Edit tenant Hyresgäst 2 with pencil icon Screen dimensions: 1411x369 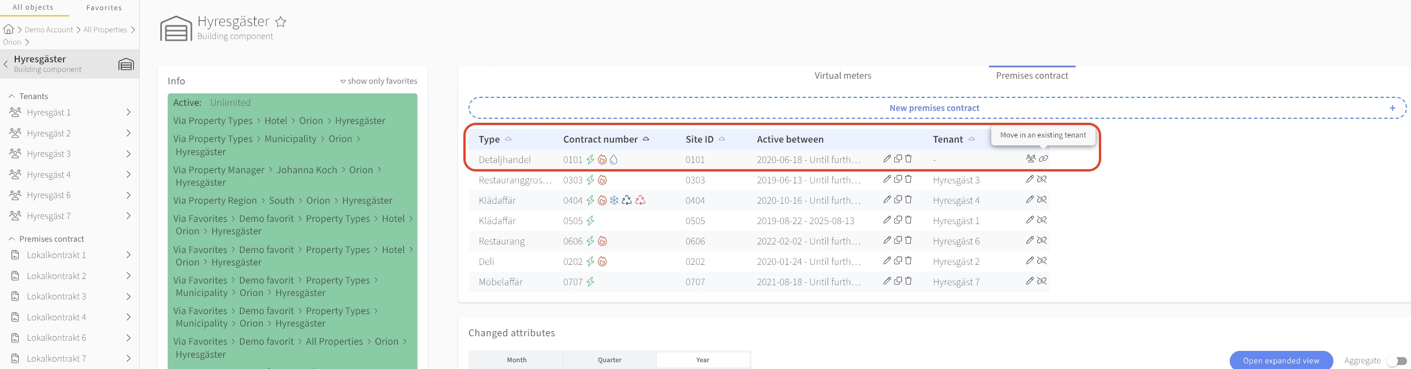tap(1030, 261)
